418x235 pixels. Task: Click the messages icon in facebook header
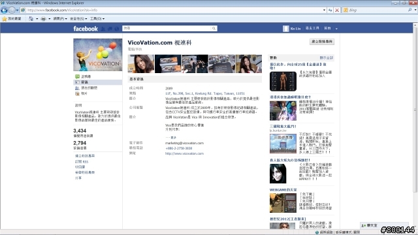pyautogui.click(x=110, y=29)
